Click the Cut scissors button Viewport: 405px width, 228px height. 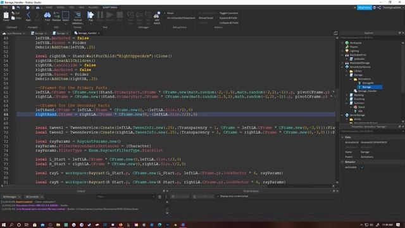(x=16, y=13)
